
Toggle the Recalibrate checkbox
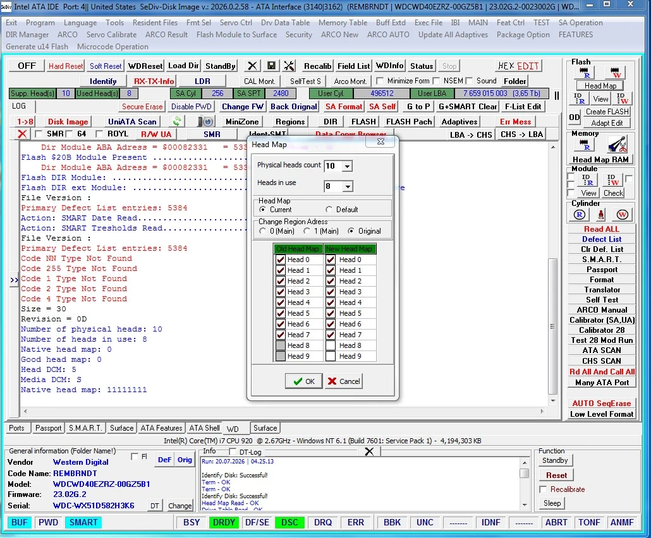(543, 489)
